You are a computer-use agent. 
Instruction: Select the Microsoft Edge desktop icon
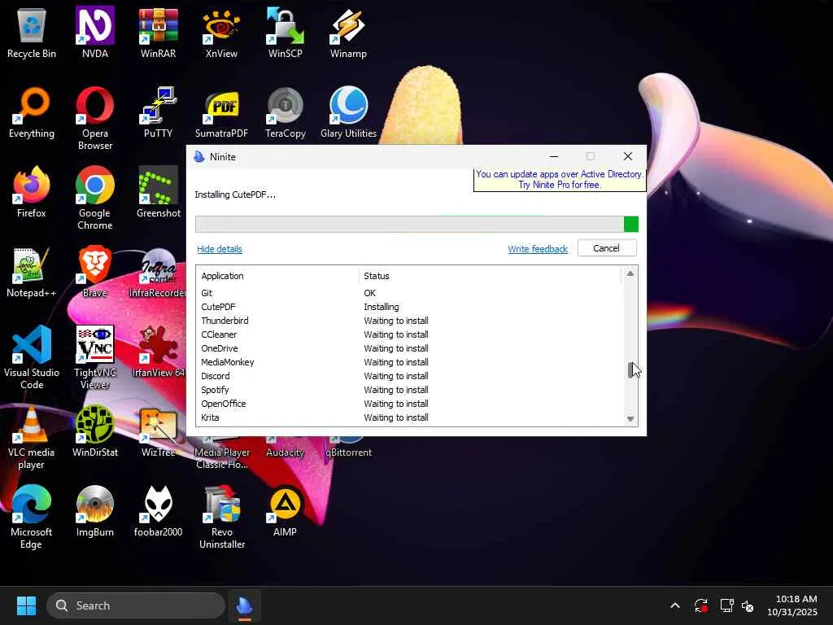click(32, 517)
